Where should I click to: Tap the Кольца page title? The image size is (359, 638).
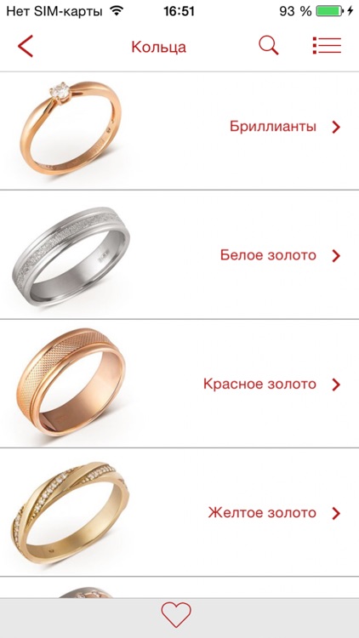coord(159,47)
